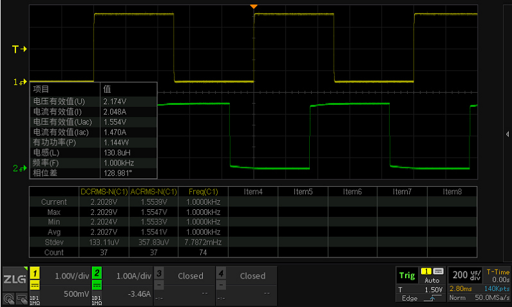Click Avg ACRMS value 1.5541V
Screen dimensions: 512x307
[x=153, y=232]
